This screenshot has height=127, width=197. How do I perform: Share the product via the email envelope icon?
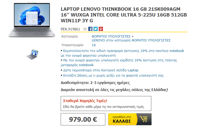click(x=85, y=29)
